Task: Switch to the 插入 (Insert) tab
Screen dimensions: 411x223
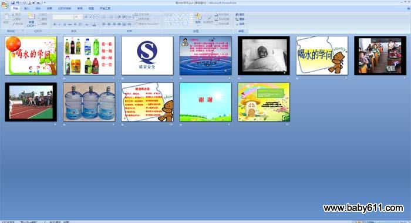Action: 26,8
